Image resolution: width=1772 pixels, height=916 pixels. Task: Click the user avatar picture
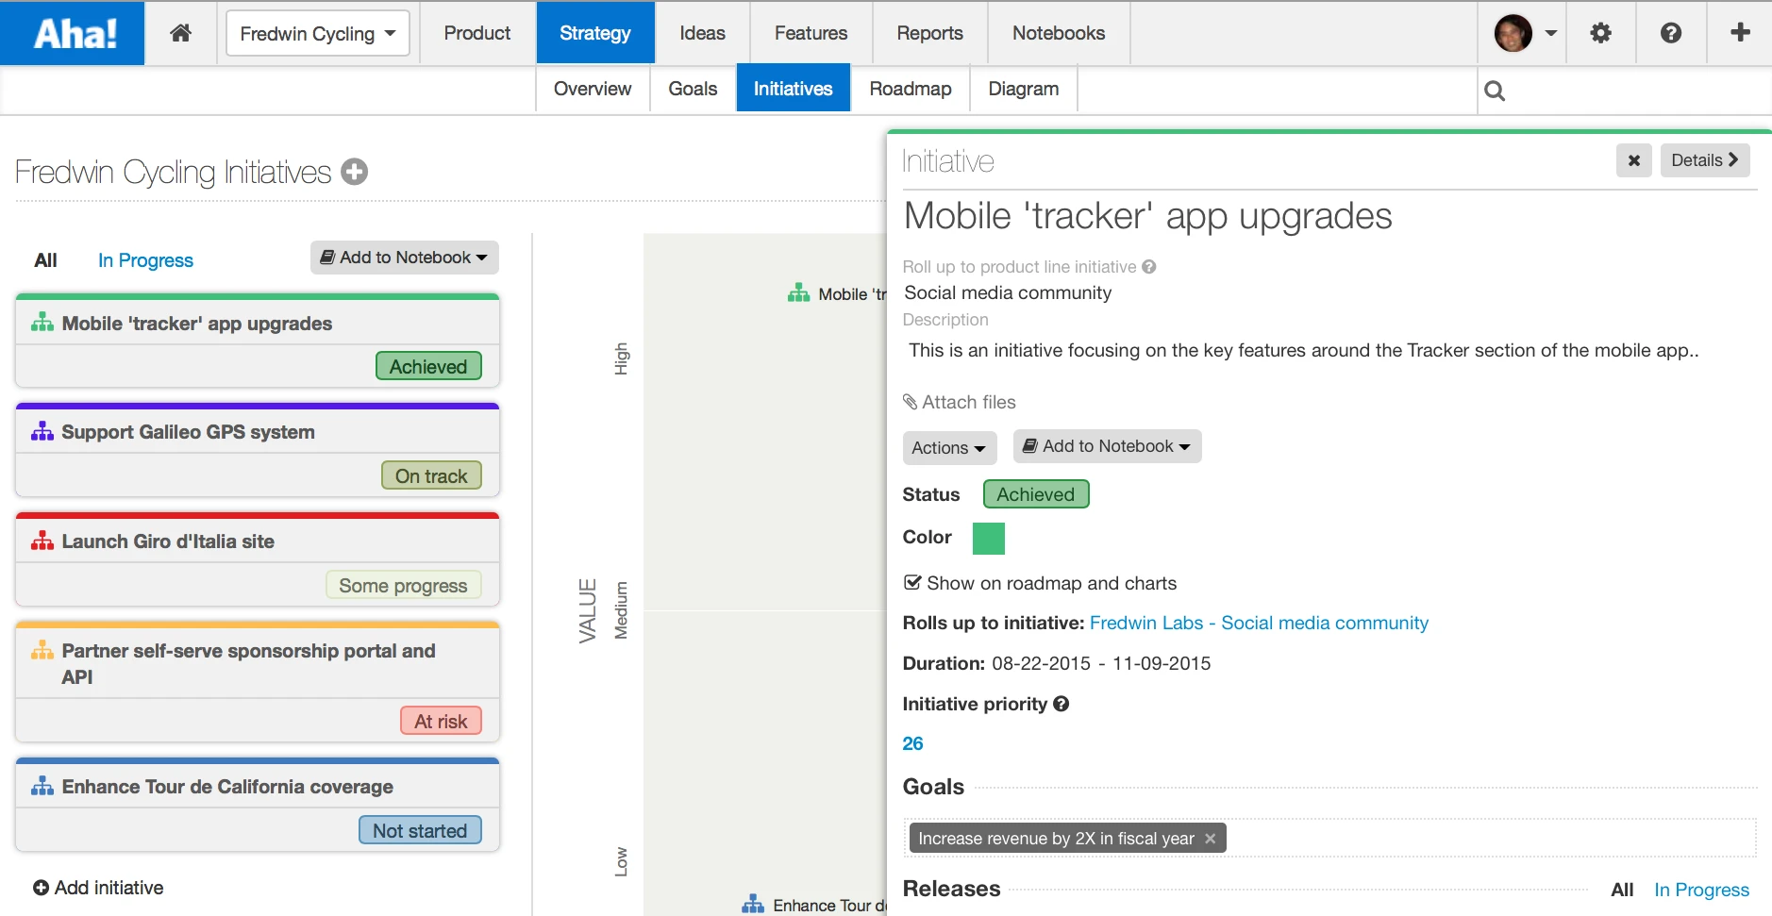point(1513,33)
